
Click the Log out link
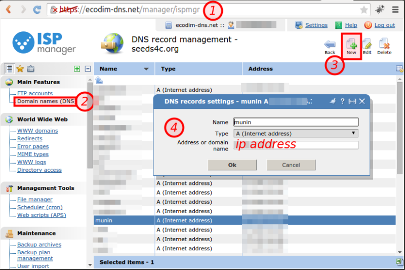[384, 25]
